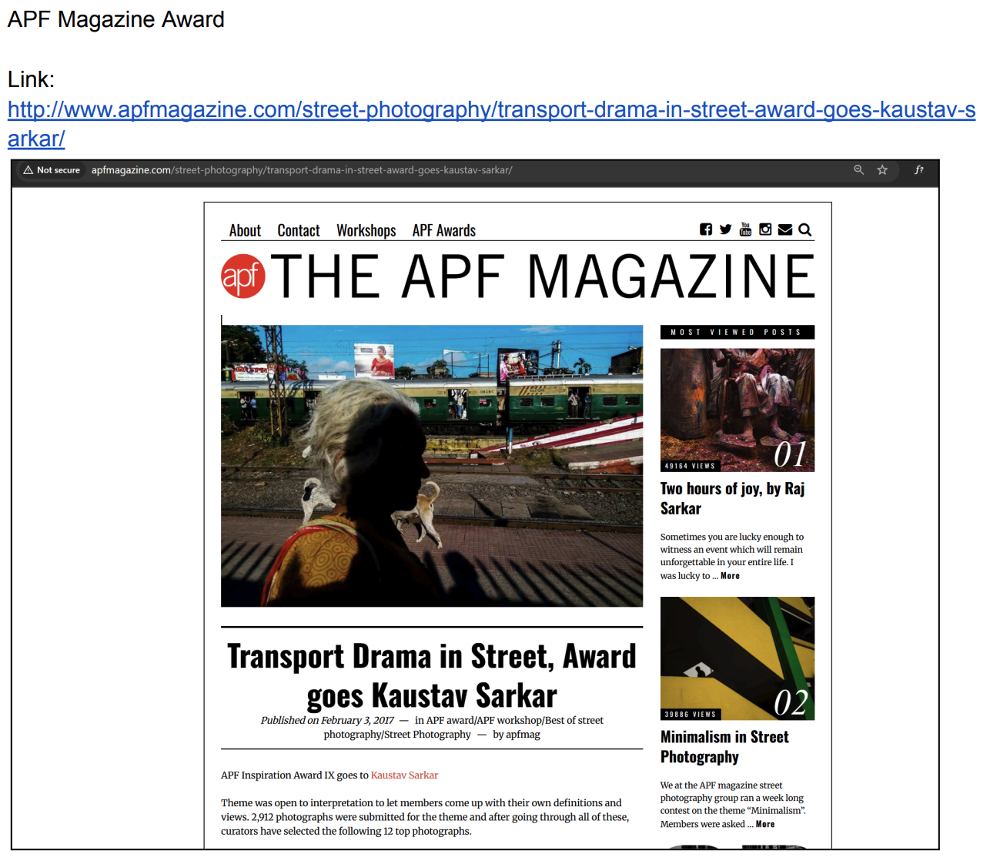
Task: Open the APF award category link
Action: (450, 721)
